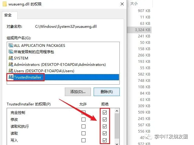The image size is (194, 145).
Task: Toggle Allow checkbox for 读取和执行
Action: point(84,126)
